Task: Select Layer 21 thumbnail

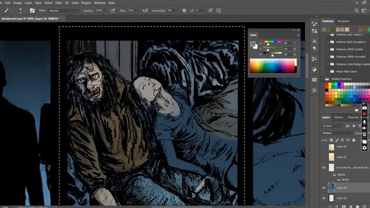Action: 331,157
